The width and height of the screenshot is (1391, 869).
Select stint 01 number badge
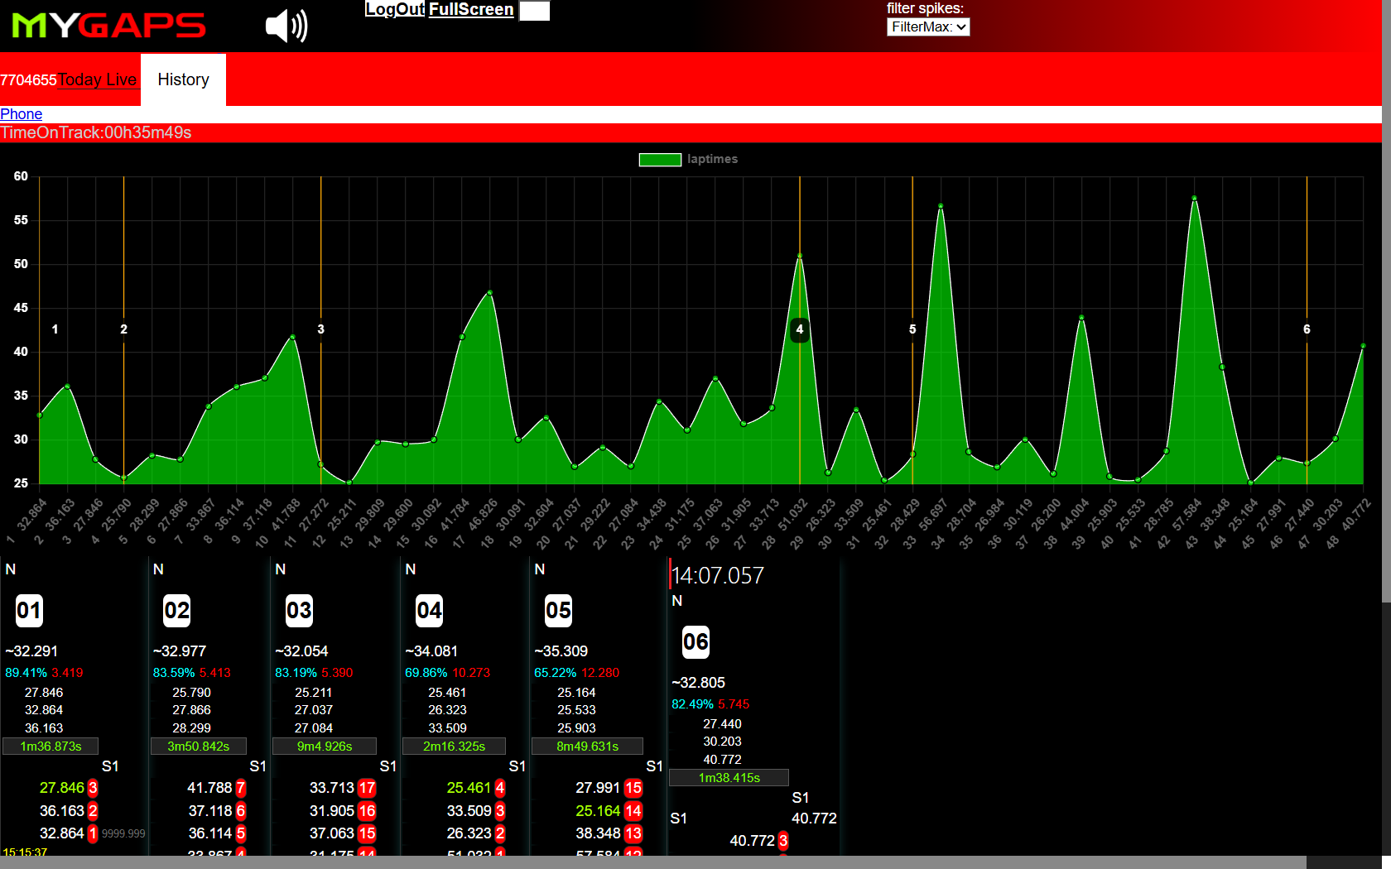pyautogui.click(x=29, y=611)
